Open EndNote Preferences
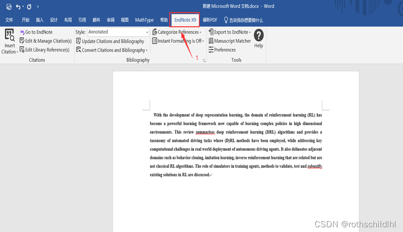The width and height of the screenshot is (403, 232). pyautogui.click(x=222, y=50)
